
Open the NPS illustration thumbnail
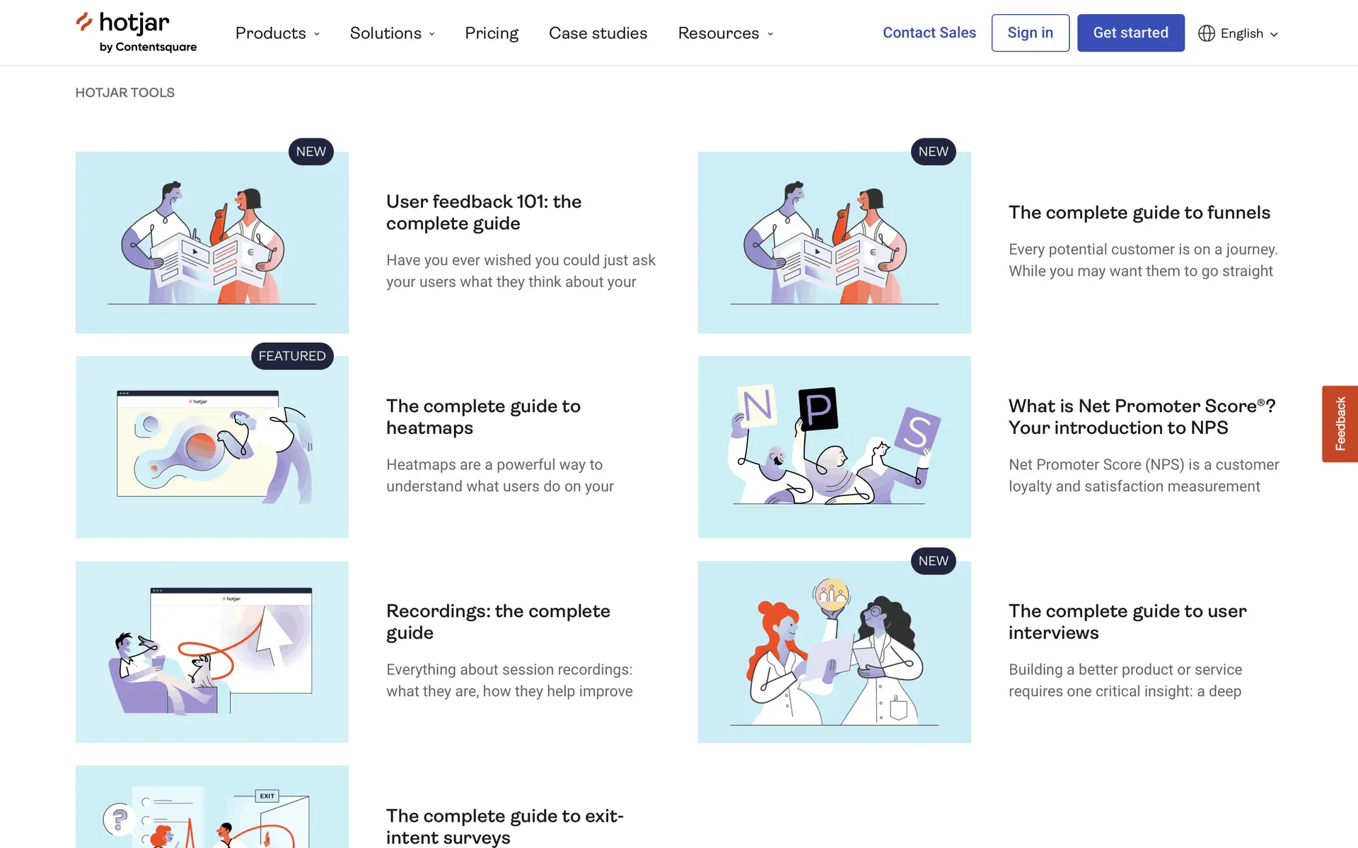[x=834, y=447]
